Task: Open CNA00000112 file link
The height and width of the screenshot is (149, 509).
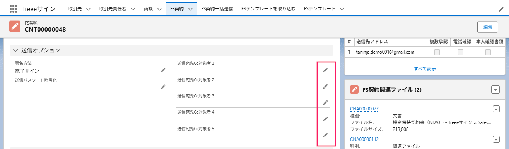Action: pyautogui.click(x=364, y=139)
